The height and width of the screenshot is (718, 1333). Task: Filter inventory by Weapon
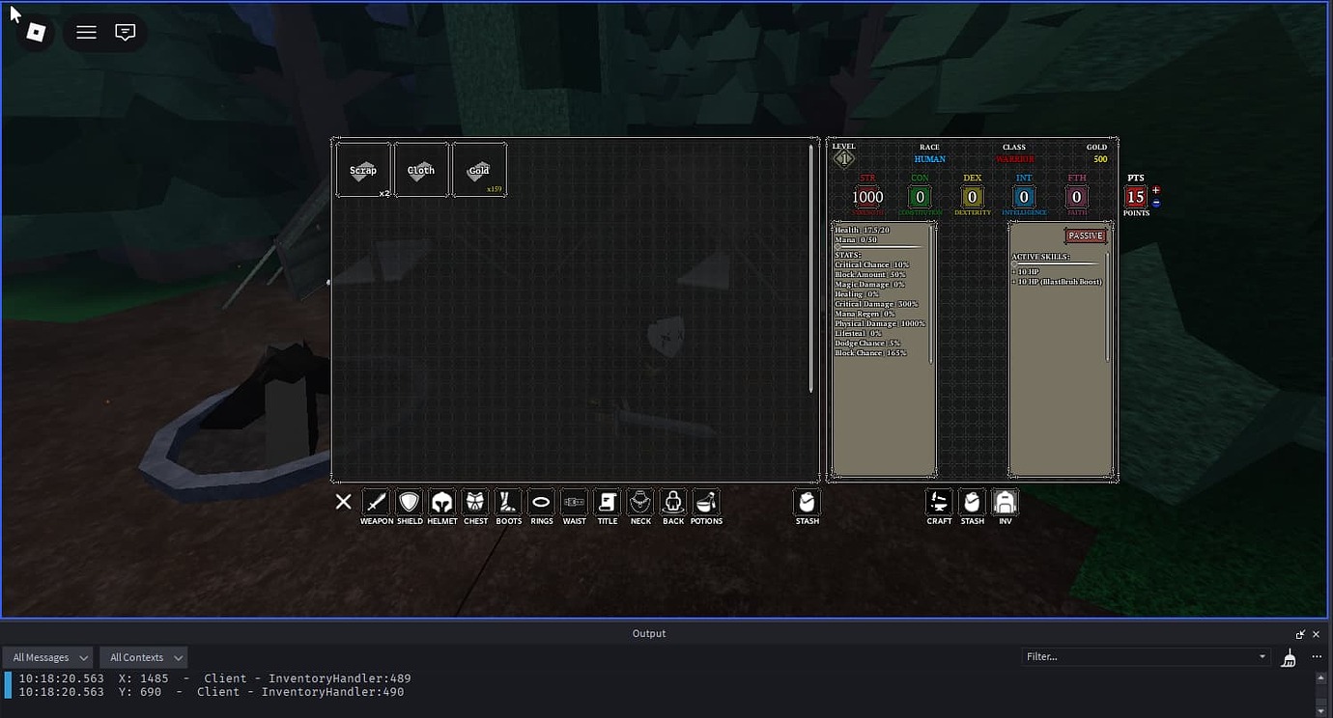(377, 503)
